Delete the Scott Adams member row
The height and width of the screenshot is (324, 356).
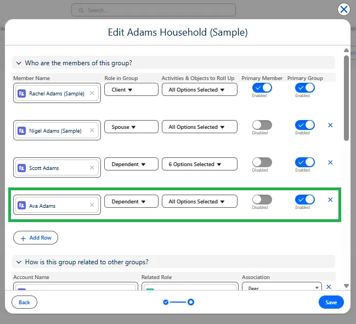(x=330, y=162)
